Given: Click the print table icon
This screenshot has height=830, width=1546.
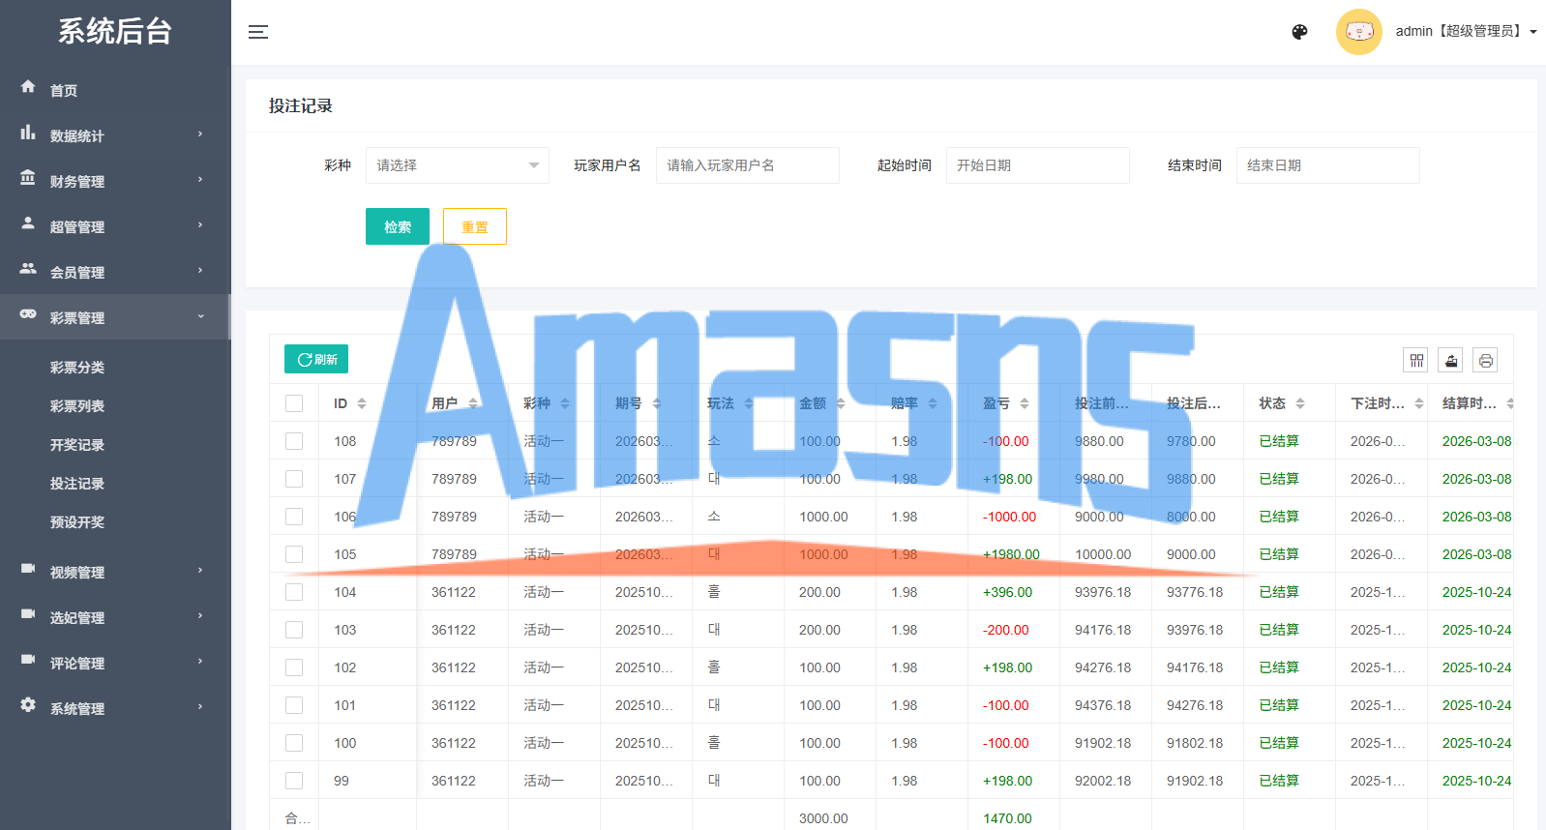Looking at the screenshot, I should 1486,361.
